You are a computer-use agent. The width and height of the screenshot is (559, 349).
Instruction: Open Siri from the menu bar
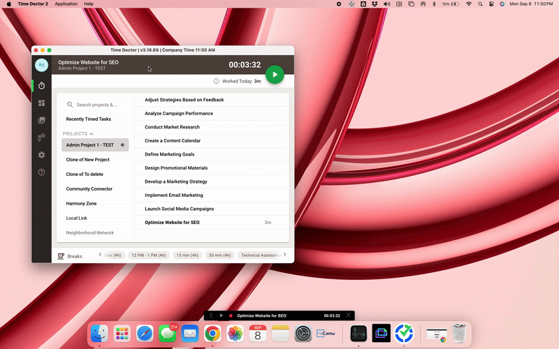coord(502,4)
